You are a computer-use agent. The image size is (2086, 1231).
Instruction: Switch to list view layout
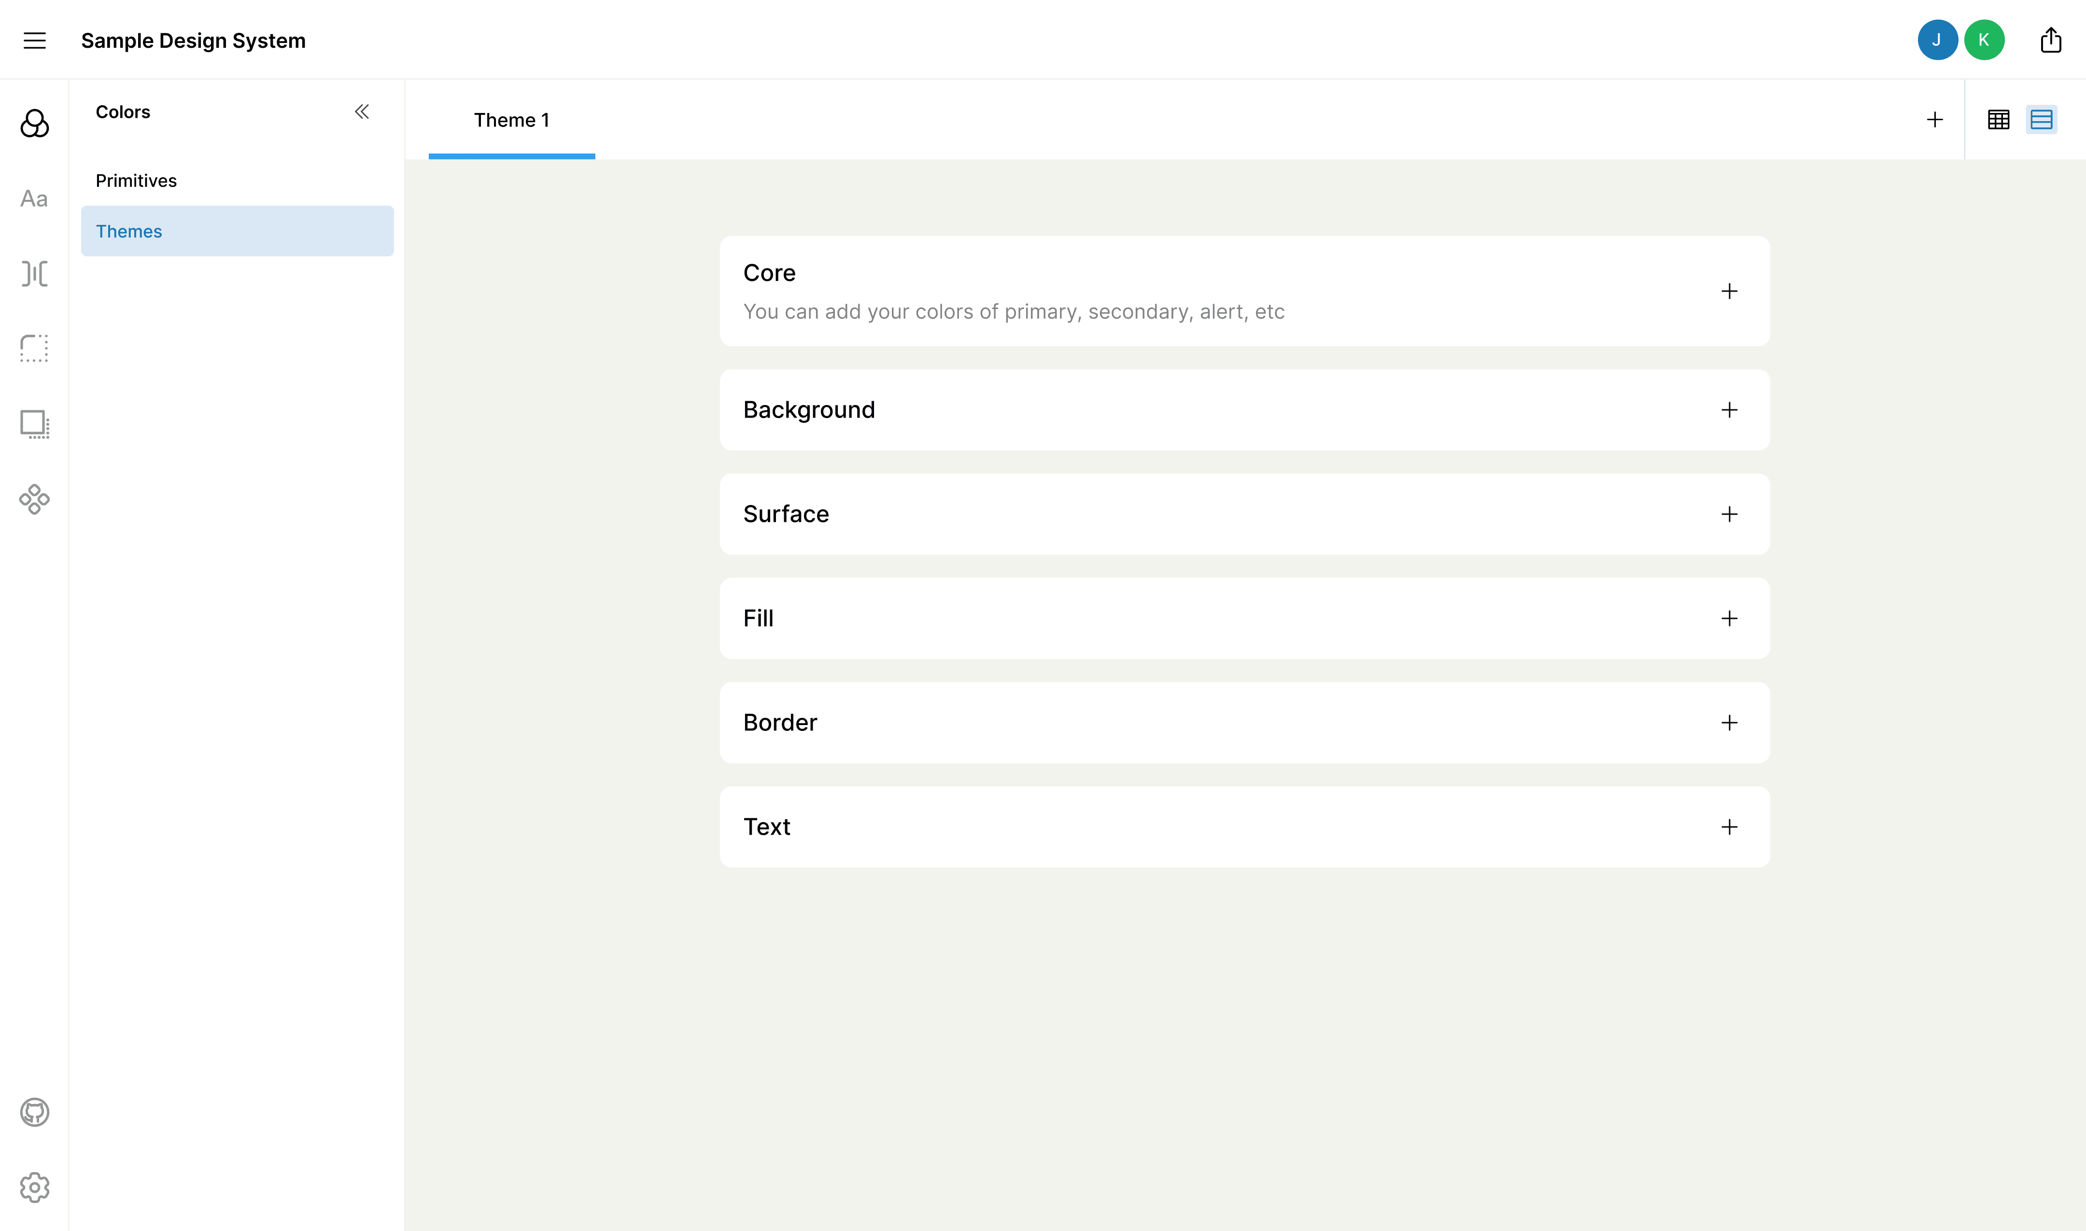(x=2040, y=119)
